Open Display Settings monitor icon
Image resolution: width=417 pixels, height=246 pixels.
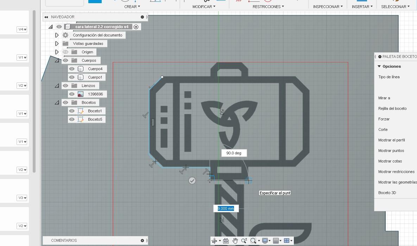[265, 241]
